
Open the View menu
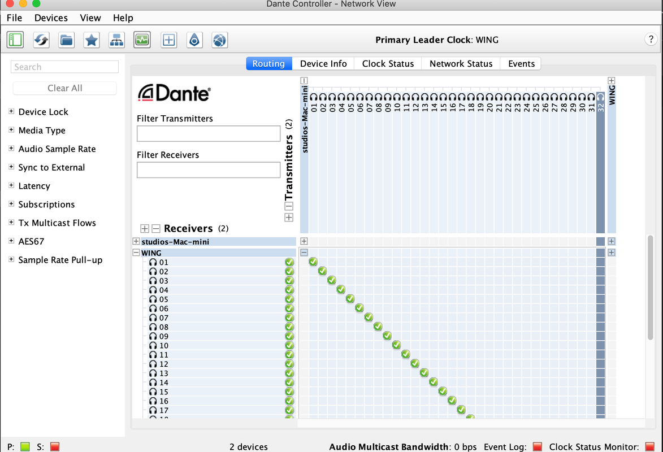[90, 18]
